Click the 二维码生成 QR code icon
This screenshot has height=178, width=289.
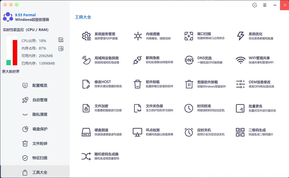240,132
